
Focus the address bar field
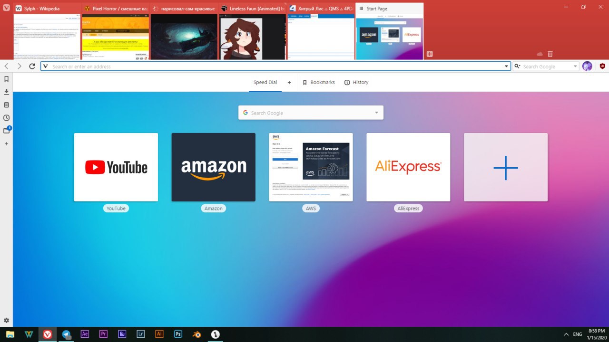point(276,66)
